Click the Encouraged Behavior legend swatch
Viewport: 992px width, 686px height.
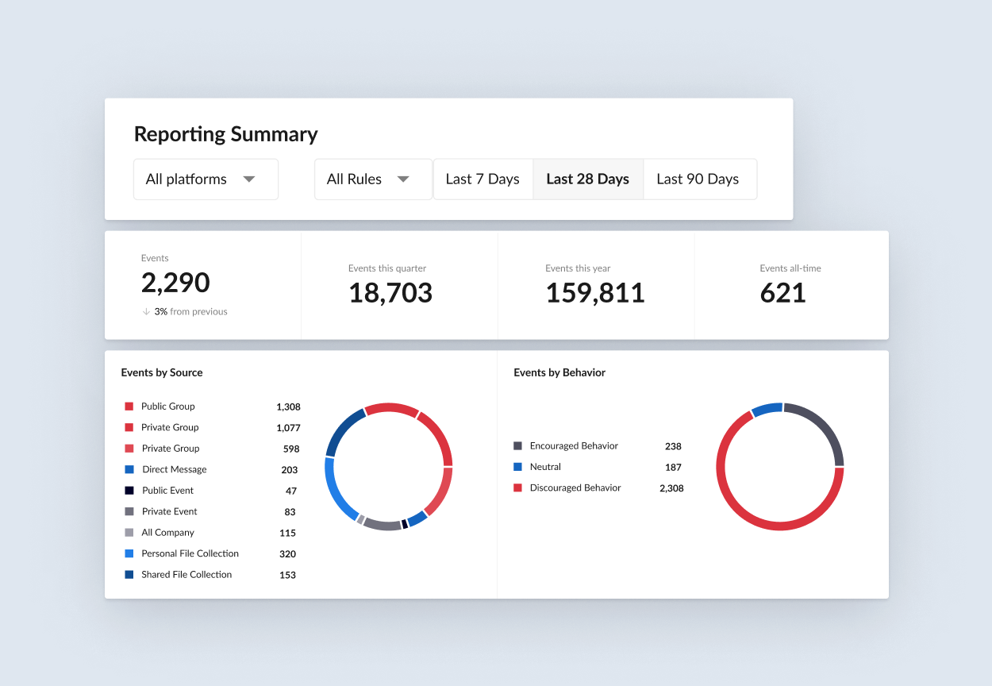(517, 446)
